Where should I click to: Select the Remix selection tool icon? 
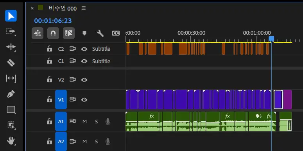tap(11, 125)
